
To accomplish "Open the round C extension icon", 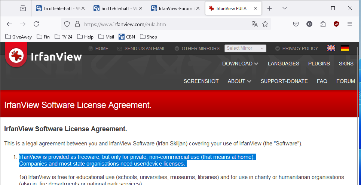I will tap(309, 24).
